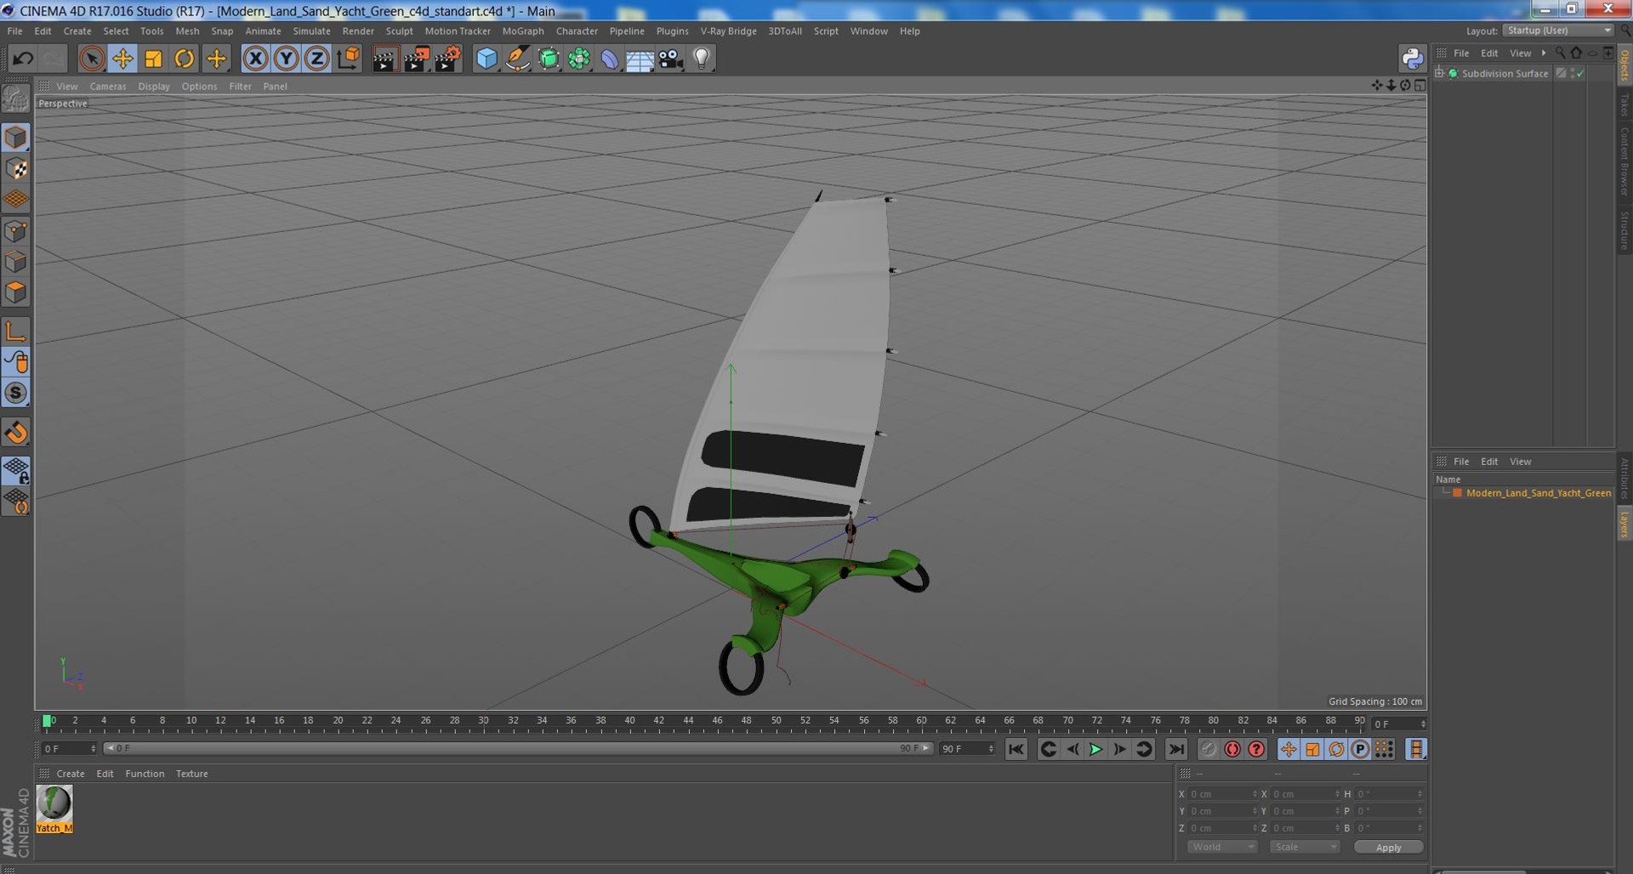
Task: Switch to Polygons mode
Action: pyautogui.click(x=16, y=292)
